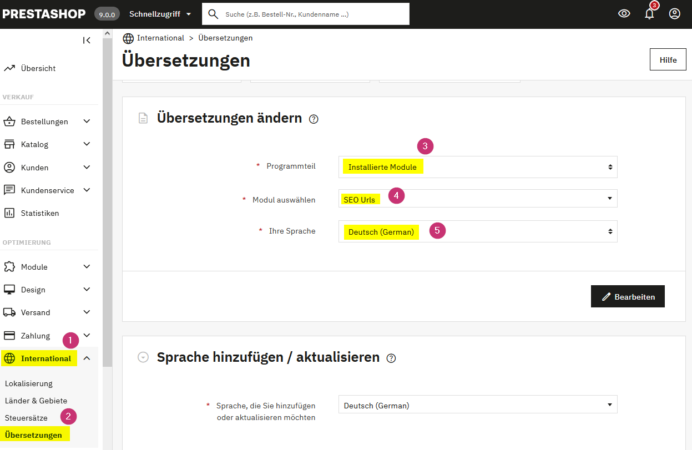This screenshot has height=450, width=692.
Task: Open Lokalisierung from the sidebar
Action: tap(28, 383)
